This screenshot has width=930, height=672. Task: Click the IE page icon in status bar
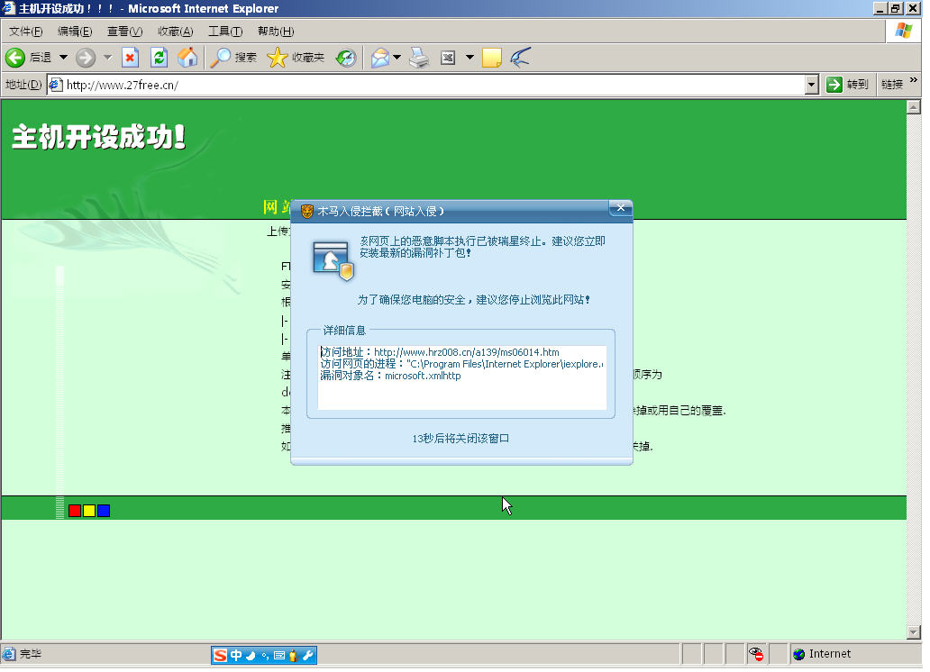tap(9, 654)
